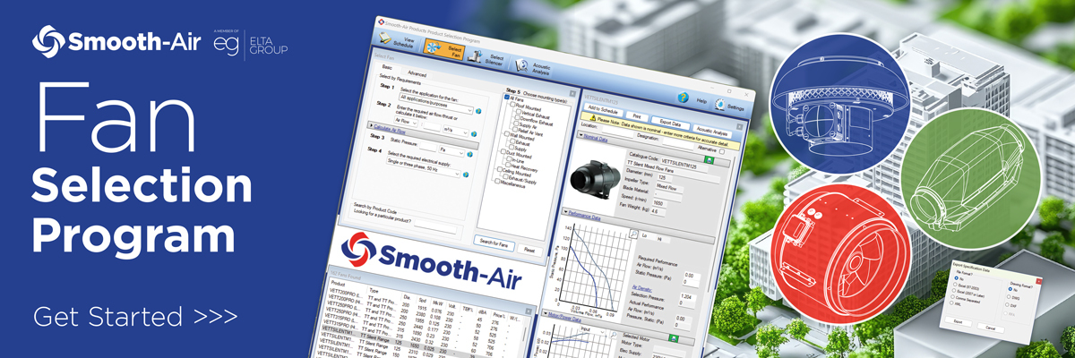Viewport: 1075px width, 358px height.
Task: Open View Schedule in the toolbar
Action: click(x=398, y=42)
